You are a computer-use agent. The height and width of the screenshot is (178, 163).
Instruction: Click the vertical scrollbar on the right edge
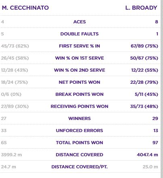click(x=162, y=89)
